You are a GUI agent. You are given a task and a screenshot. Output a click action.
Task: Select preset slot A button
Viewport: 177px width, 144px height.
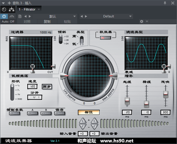click(32, 113)
